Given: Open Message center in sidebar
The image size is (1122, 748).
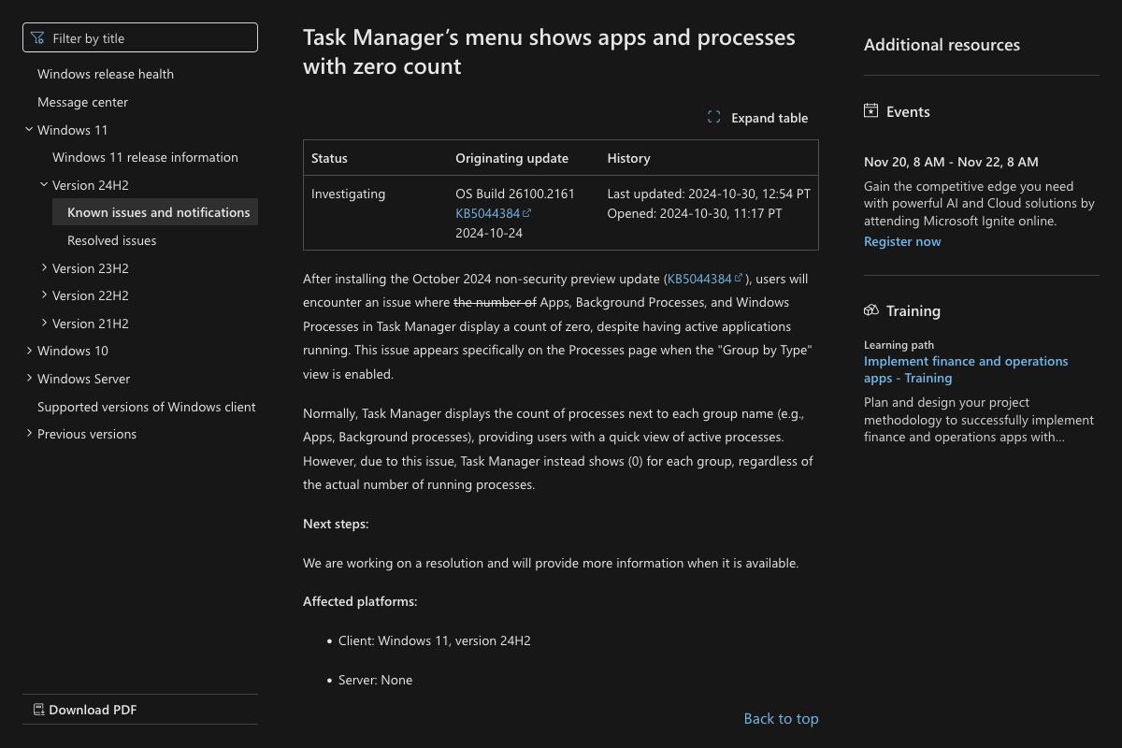Looking at the screenshot, I should coord(82,102).
